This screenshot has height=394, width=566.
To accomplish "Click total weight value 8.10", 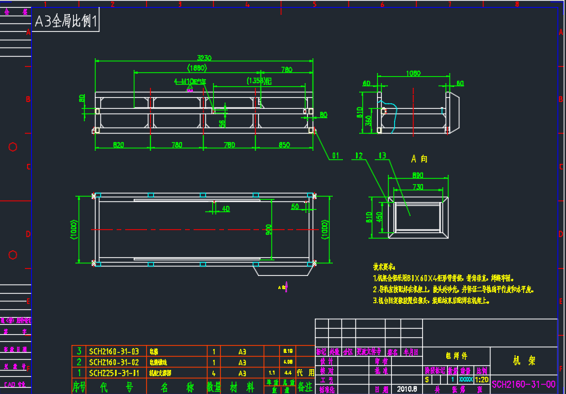I will click(288, 350).
